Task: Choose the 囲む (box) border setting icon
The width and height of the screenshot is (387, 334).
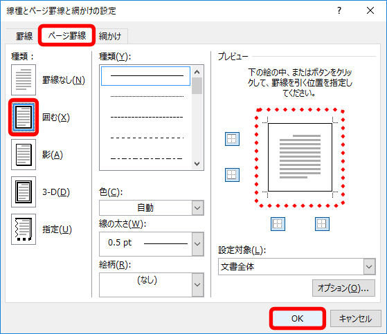Action: (x=24, y=117)
